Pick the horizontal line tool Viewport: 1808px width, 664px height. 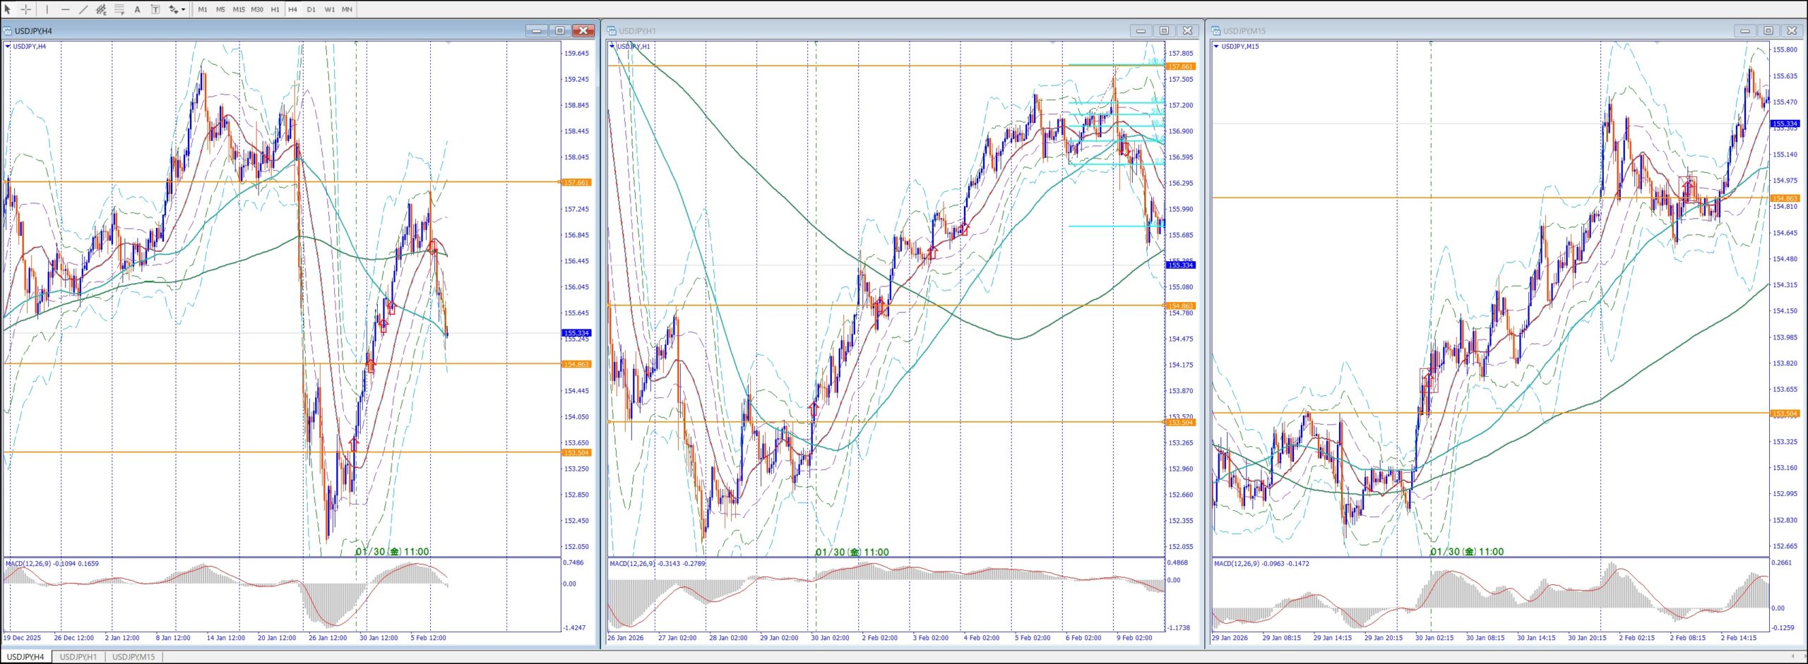pos(65,9)
